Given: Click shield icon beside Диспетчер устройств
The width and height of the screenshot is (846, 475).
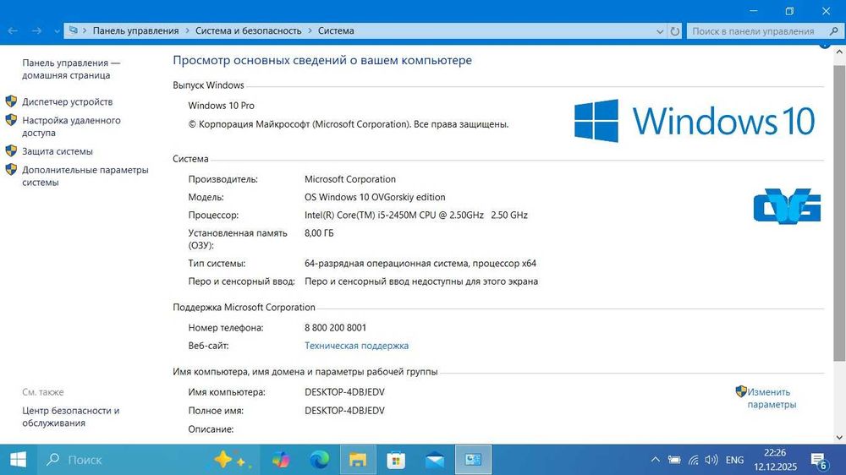Looking at the screenshot, I should tap(11, 101).
